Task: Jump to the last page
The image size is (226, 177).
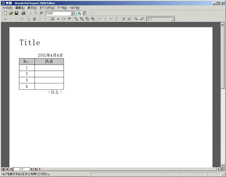Action: [x=36, y=169]
